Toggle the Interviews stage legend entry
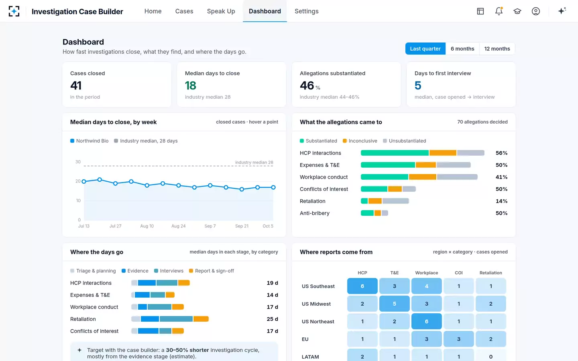The height and width of the screenshot is (361, 578). [x=169, y=271]
